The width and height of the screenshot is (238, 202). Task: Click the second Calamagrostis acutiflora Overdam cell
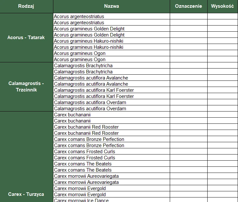(112, 108)
